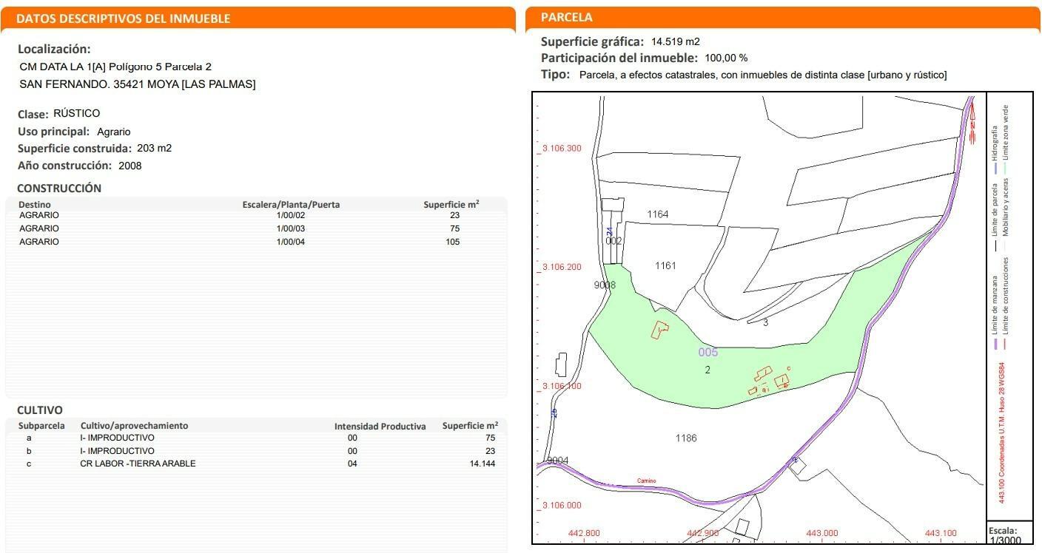The width and height of the screenshot is (1042, 553).
Task: Click the Camino road label
Action: [x=646, y=481]
